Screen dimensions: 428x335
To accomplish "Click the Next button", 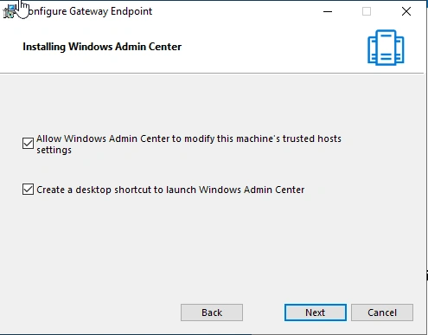I will [316, 312].
